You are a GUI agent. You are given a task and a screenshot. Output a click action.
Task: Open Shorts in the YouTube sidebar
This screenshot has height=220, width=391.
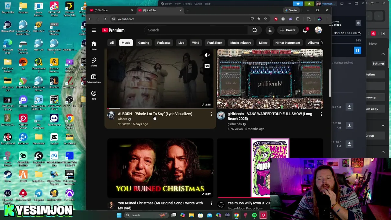tap(94, 61)
